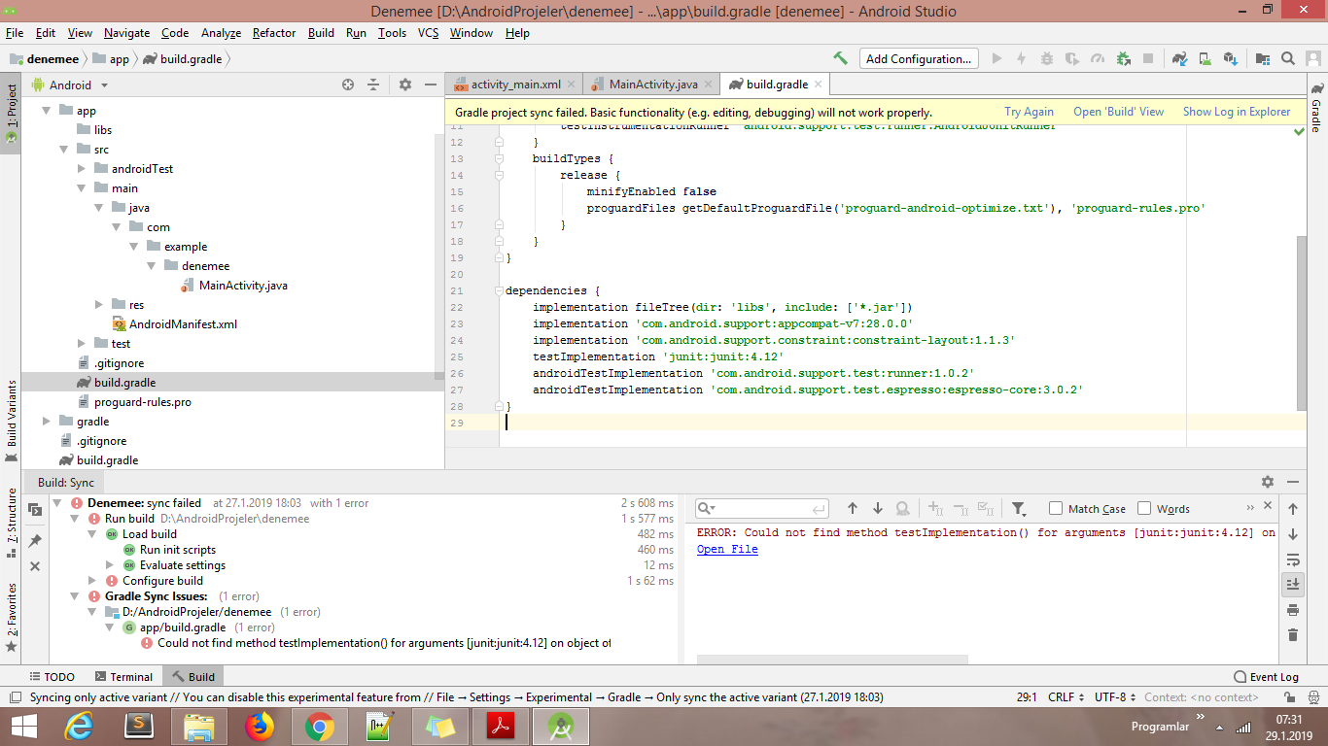1328x746 pixels.
Task: Toggle the 1: Project side tool window
Action: click(11, 112)
